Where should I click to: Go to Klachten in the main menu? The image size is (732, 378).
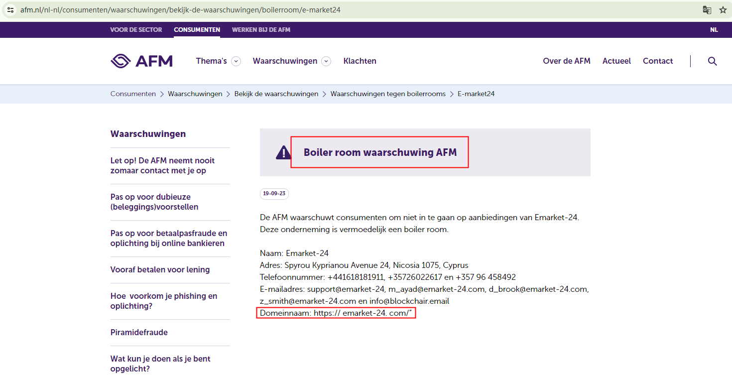pos(360,61)
